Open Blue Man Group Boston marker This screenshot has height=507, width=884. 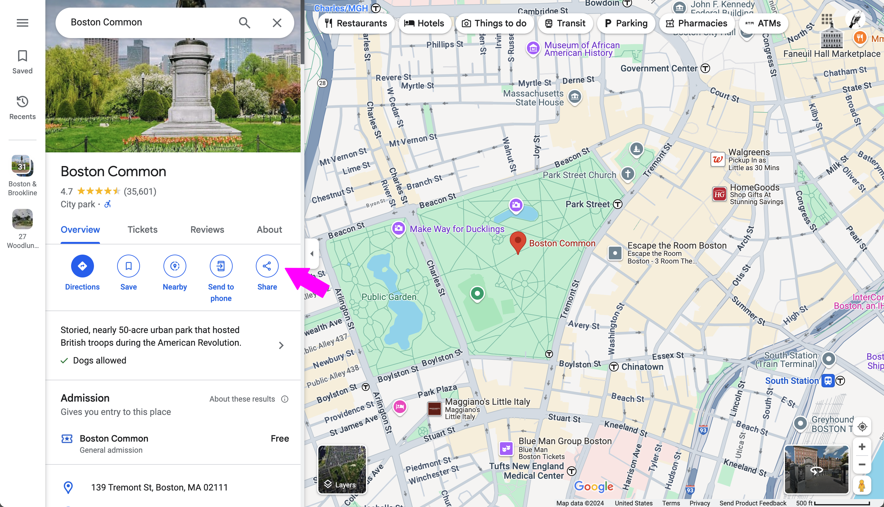[506, 449]
